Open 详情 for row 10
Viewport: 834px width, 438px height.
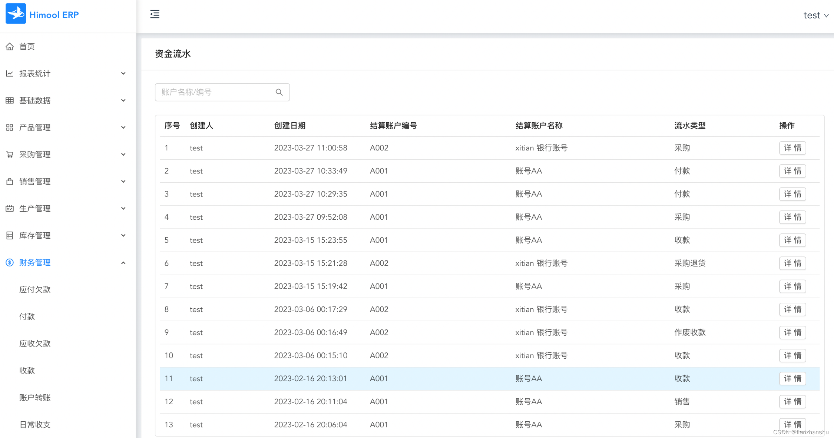pyautogui.click(x=792, y=355)
